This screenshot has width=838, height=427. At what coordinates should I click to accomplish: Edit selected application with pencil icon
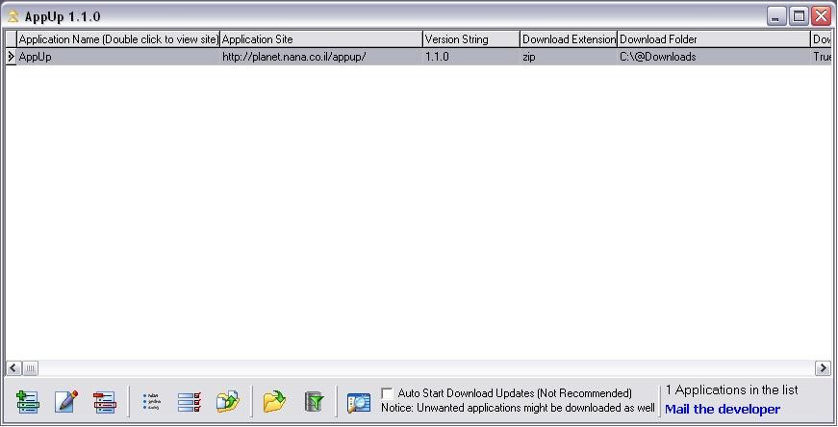pos(66,402)
